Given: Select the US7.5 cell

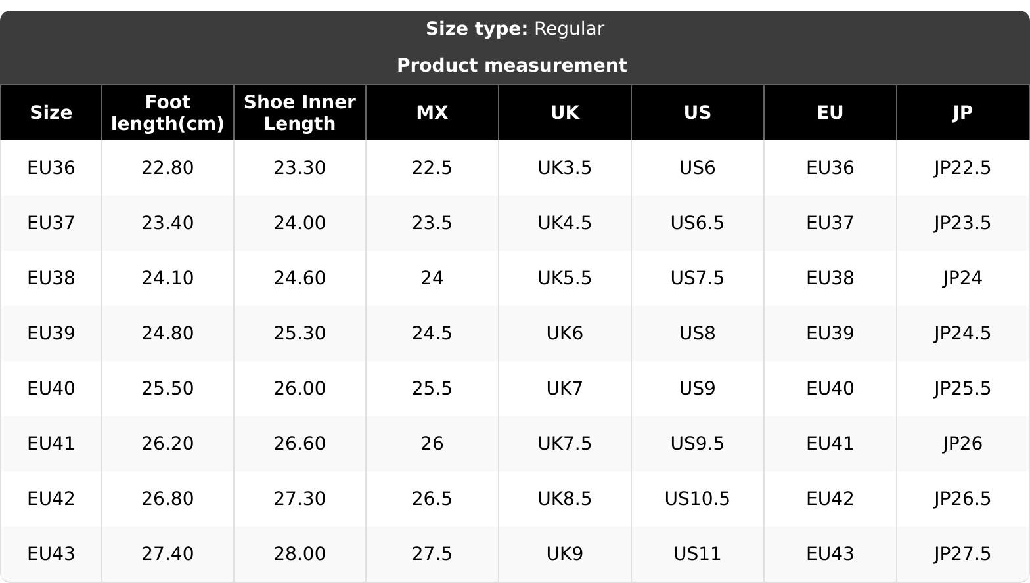Looking at the screenshot, I should pos(698,278).
